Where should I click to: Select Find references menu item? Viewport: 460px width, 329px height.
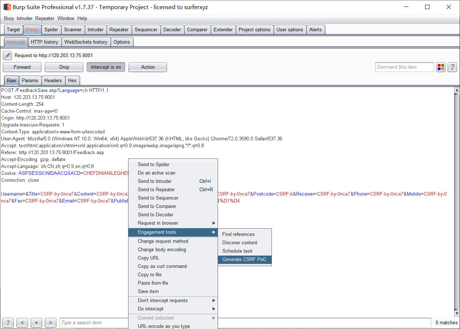245,234
